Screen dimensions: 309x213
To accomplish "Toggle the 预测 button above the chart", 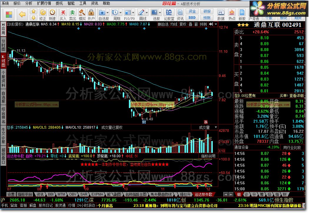I will 203,24.
